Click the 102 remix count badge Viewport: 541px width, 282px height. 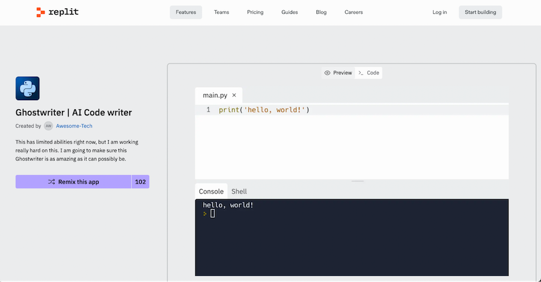pyautogui.click(x=141, y=182)
